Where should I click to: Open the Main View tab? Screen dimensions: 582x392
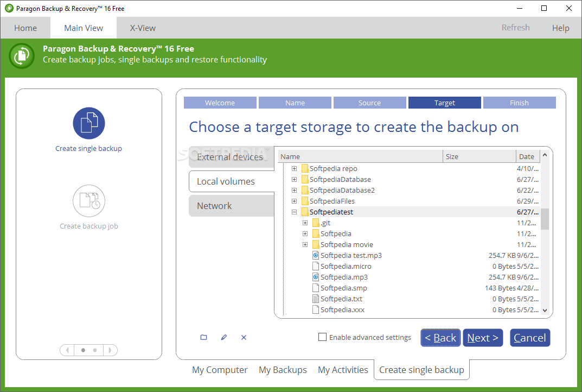point(84,28)
